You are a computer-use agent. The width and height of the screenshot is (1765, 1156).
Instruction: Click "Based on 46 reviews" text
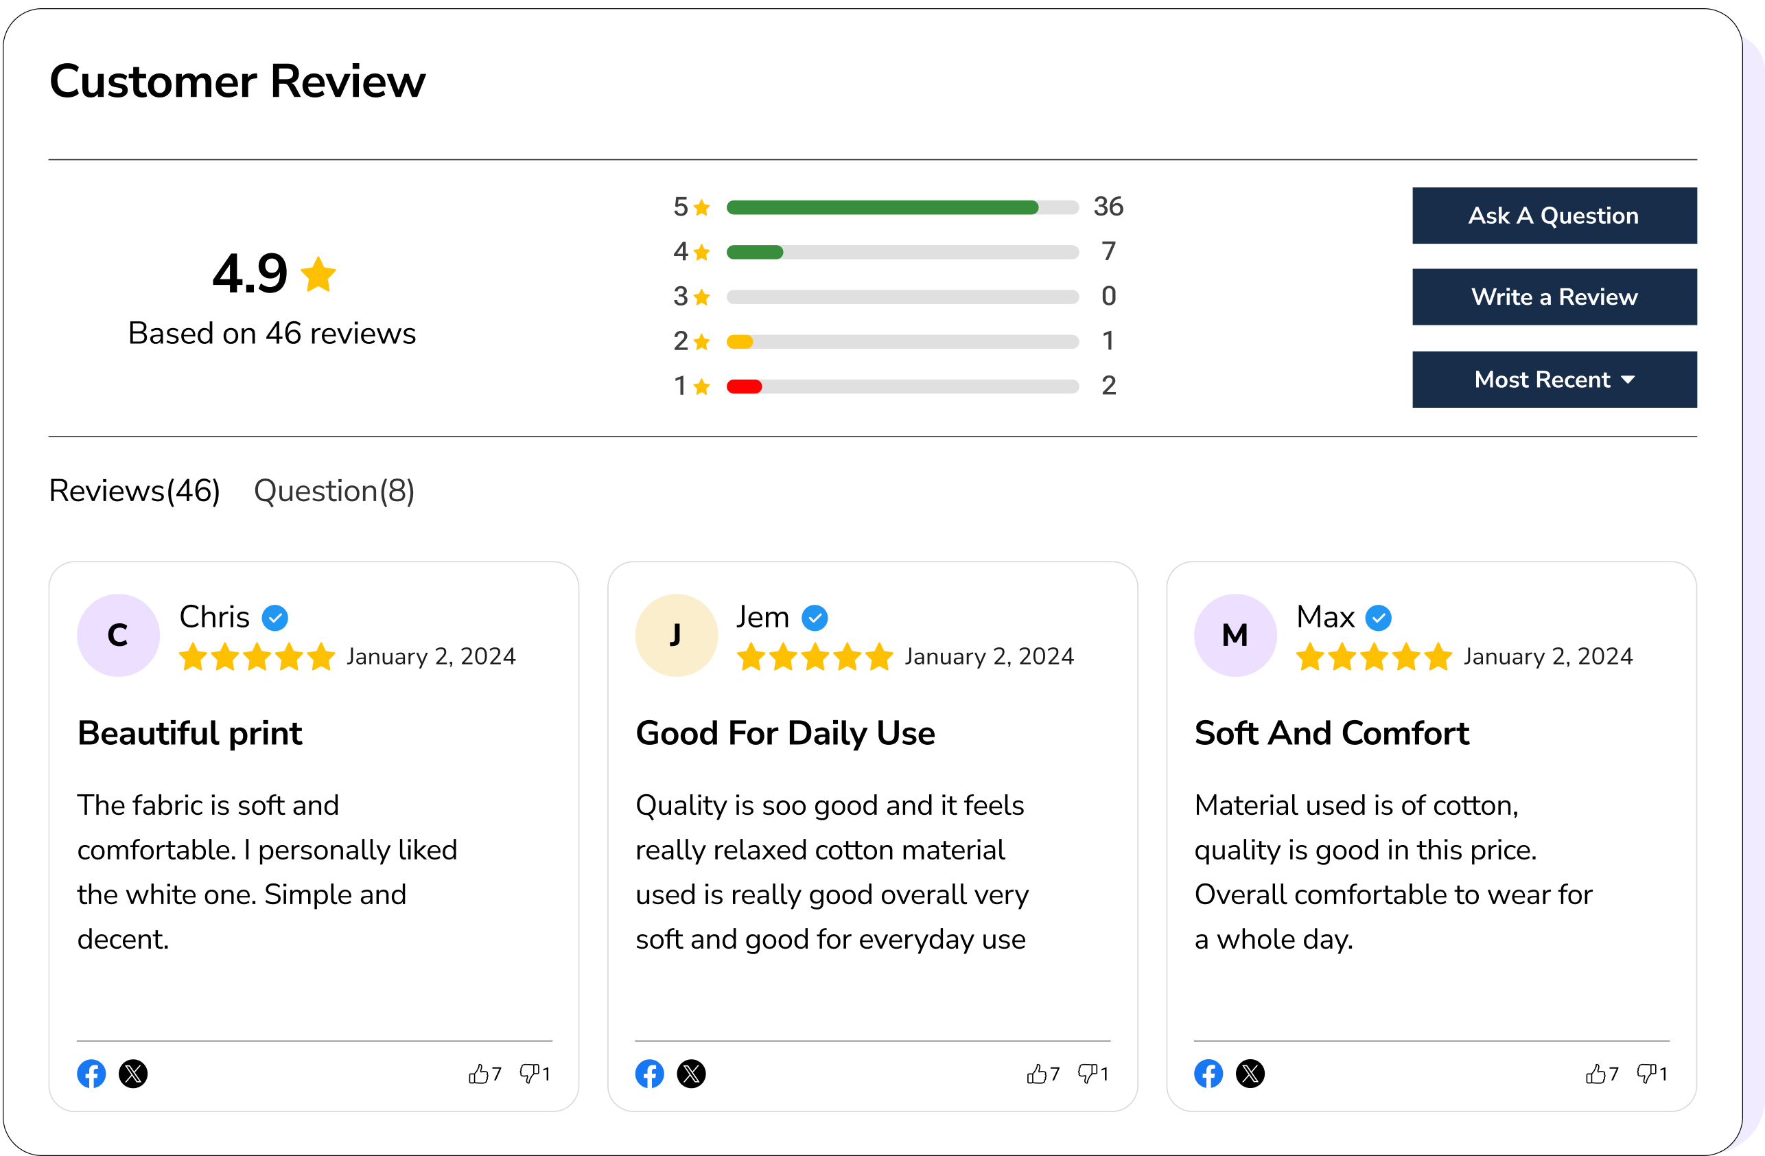[272, 334]
